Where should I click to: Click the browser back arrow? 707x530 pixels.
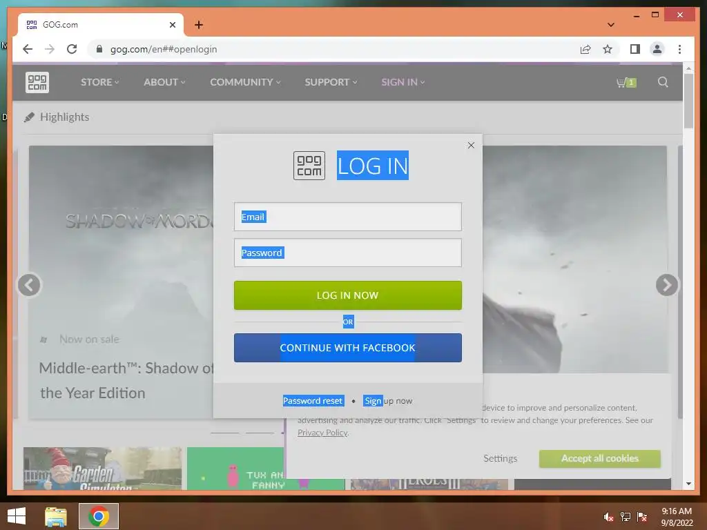point(28,49)
